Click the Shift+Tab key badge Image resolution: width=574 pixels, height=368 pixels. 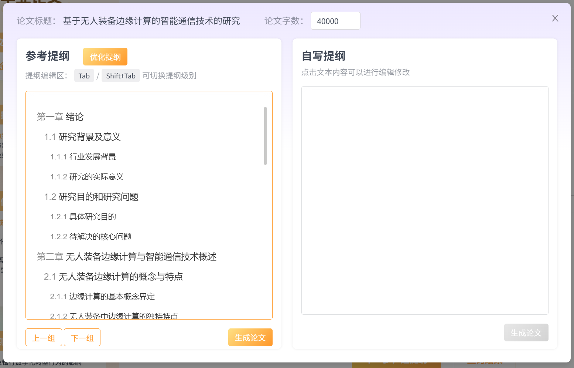pos(121,75)
